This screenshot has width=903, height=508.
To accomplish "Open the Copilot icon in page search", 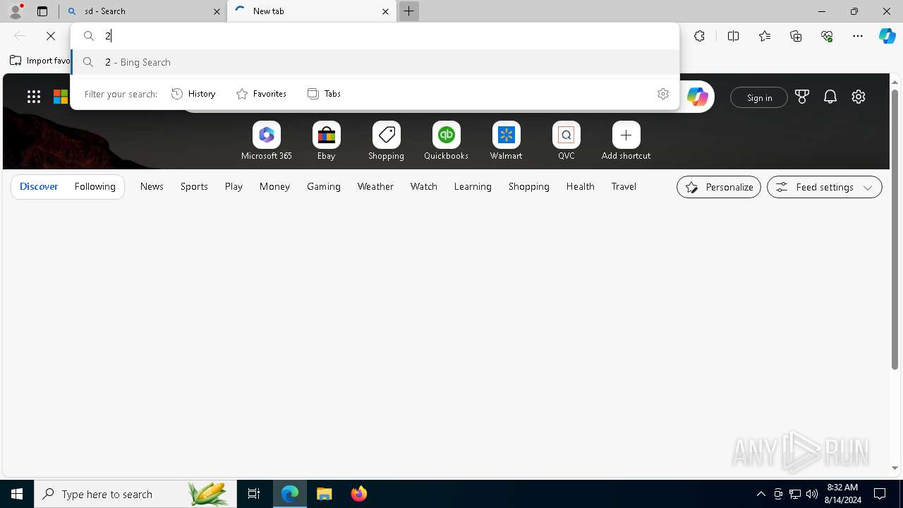I will [x=697, y=97].
